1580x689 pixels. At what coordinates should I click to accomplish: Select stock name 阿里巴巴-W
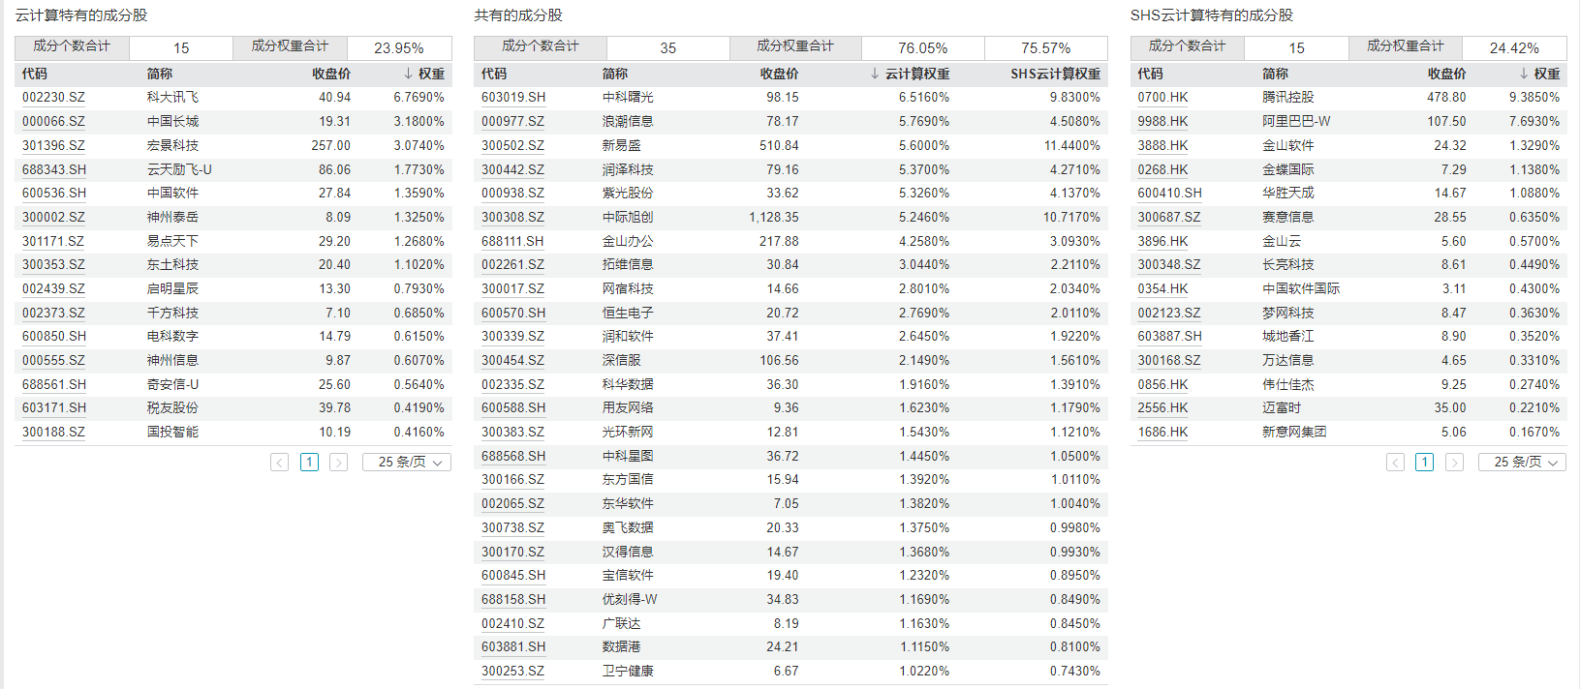coord(1296,122)
